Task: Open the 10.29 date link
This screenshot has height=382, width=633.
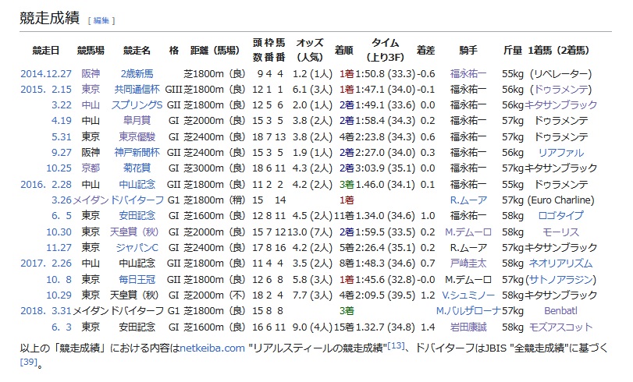Action: (x=59, y=295)
